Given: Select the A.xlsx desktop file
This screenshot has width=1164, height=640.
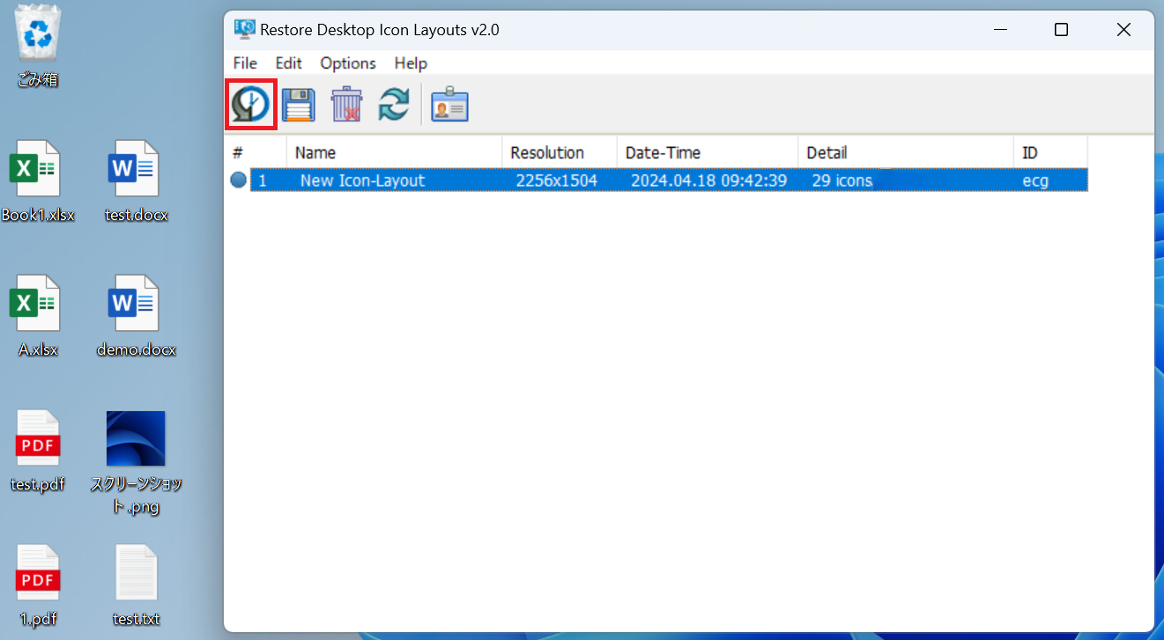Looking at the screenshot, I should [x=38, y=316].
